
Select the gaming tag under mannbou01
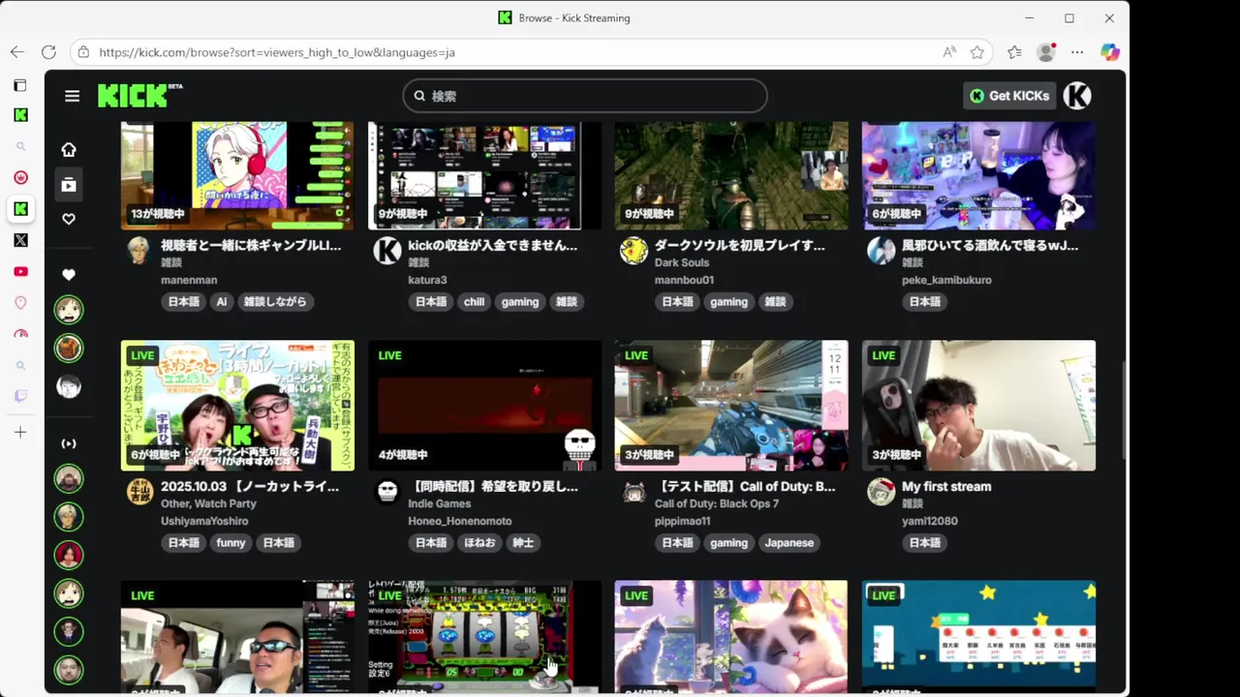pyautogui.click(x=728, y=302)
